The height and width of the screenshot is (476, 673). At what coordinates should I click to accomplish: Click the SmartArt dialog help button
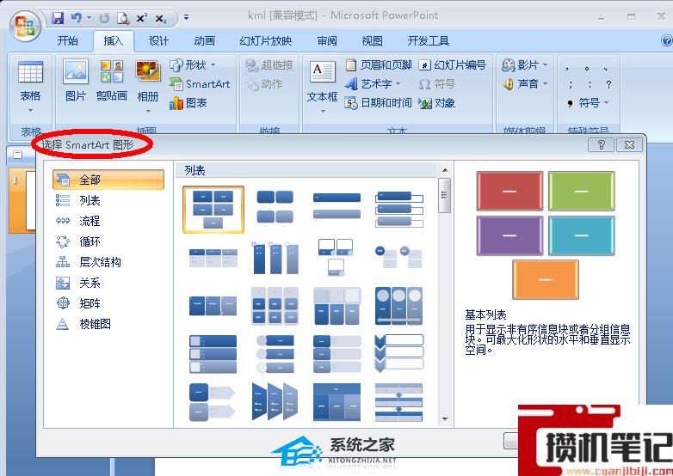[601, 145]
